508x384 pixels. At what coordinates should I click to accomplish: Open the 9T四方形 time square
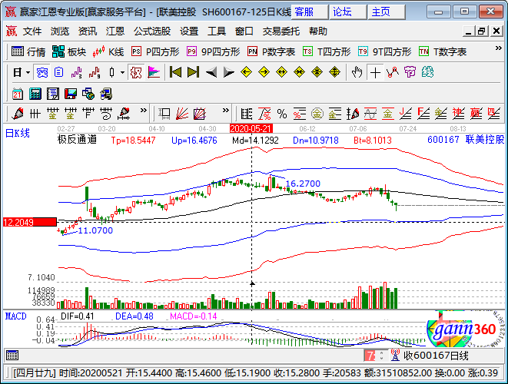[384, 51]
